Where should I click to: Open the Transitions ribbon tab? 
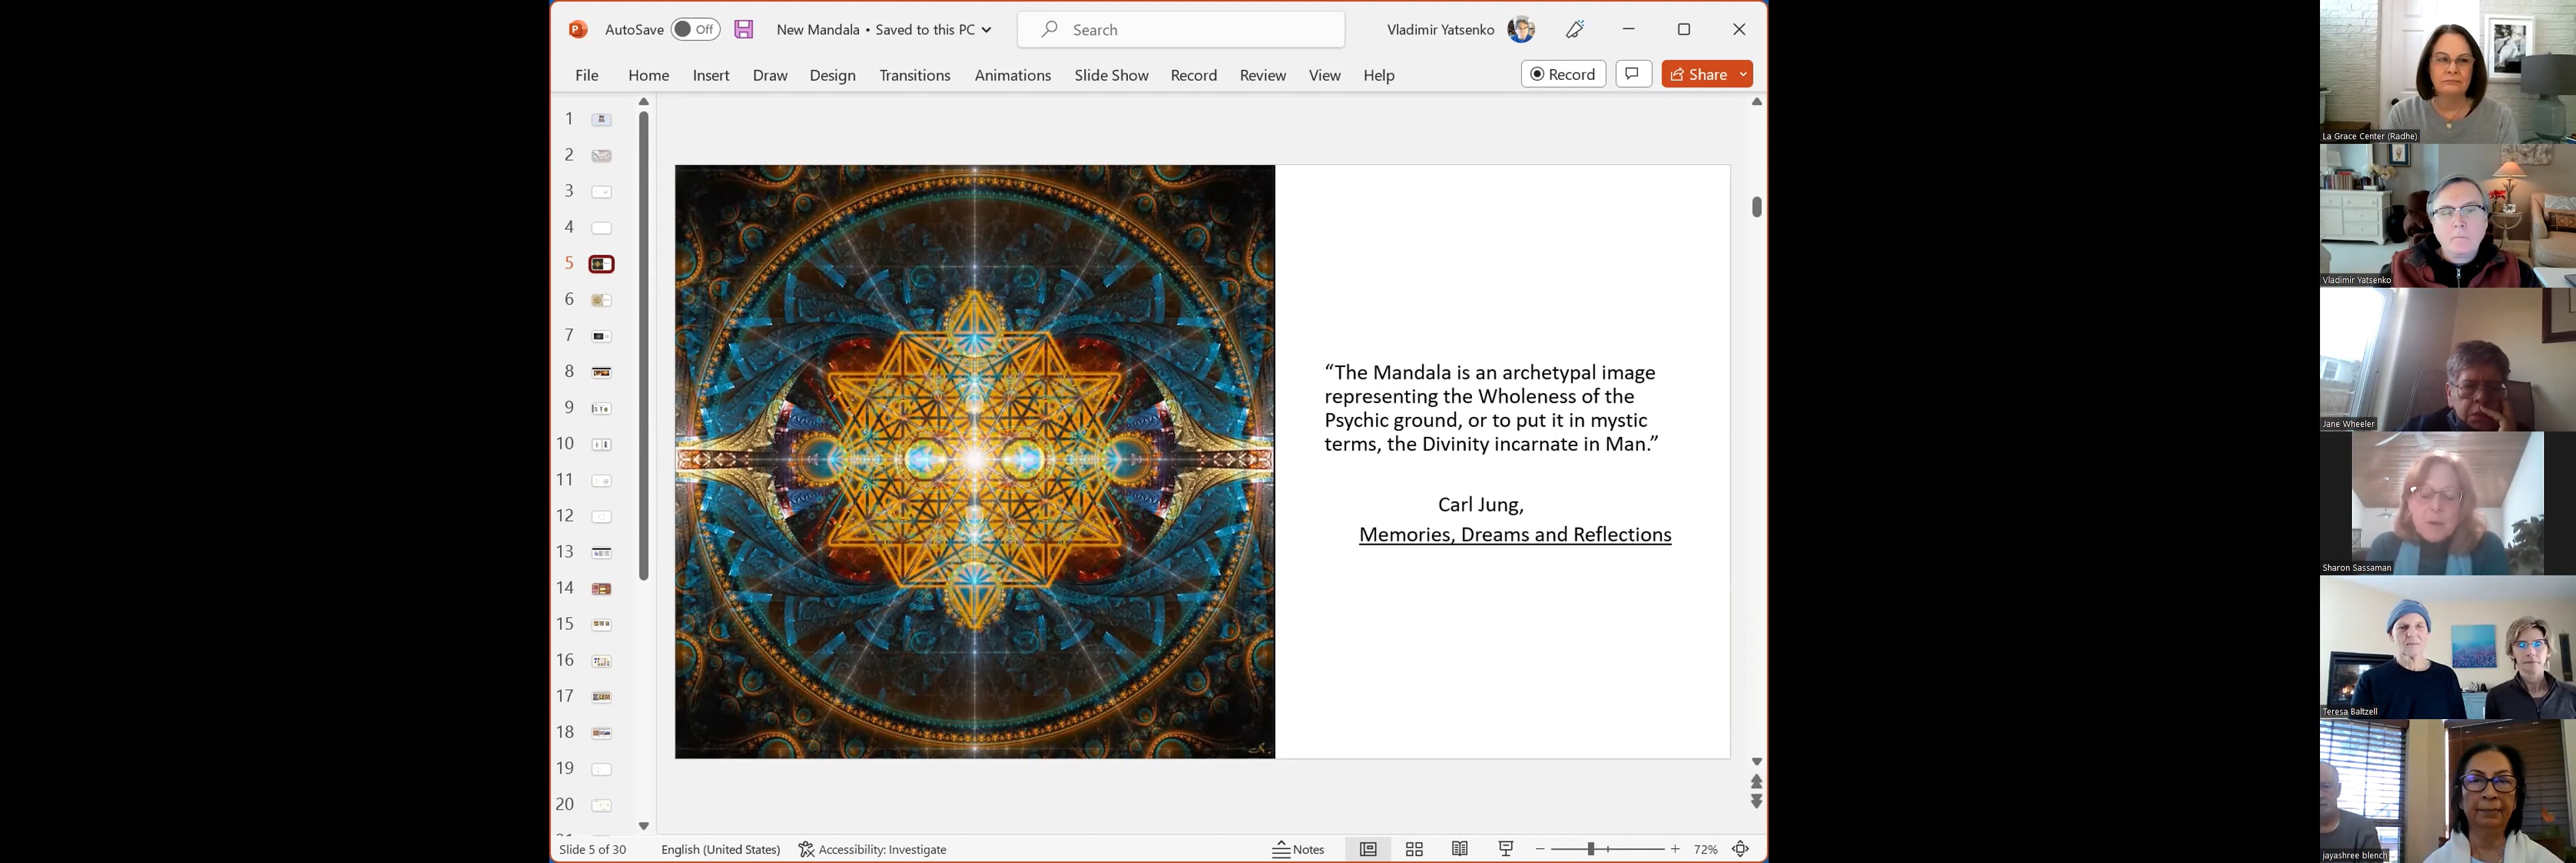coord(914,75)
